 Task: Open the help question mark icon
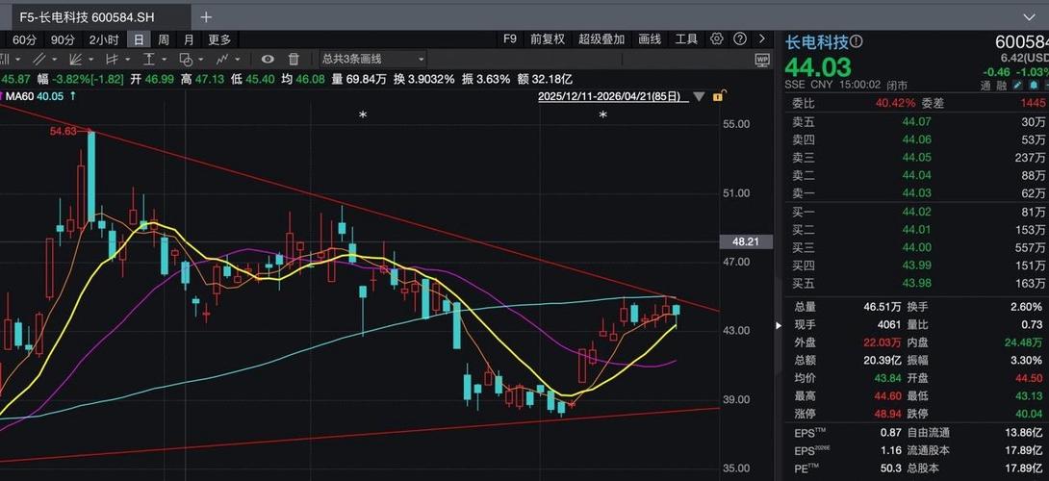[739, 38]
